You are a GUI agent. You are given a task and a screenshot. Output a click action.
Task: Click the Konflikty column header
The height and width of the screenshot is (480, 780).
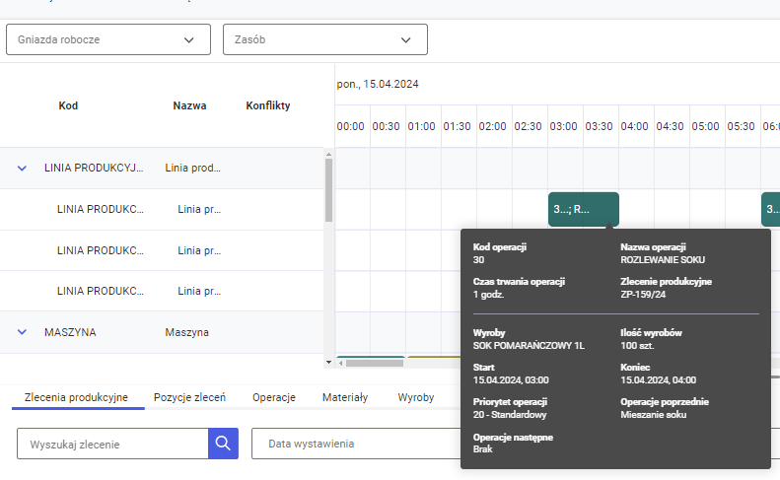coord(268,105)
